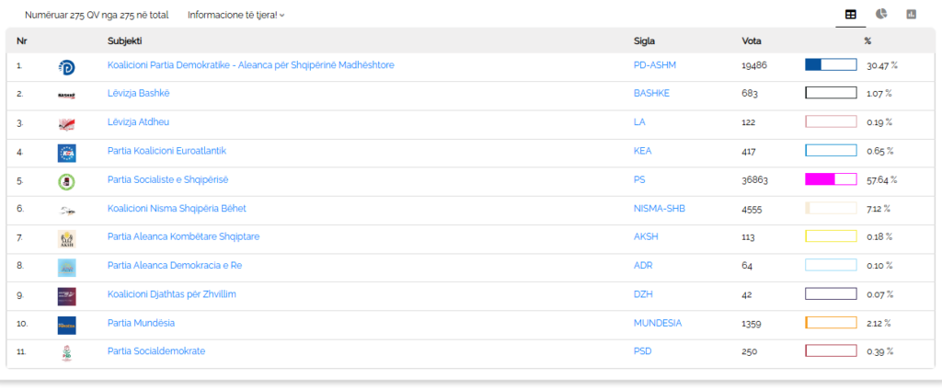Click the AKSH party logo

pos(66,239)
